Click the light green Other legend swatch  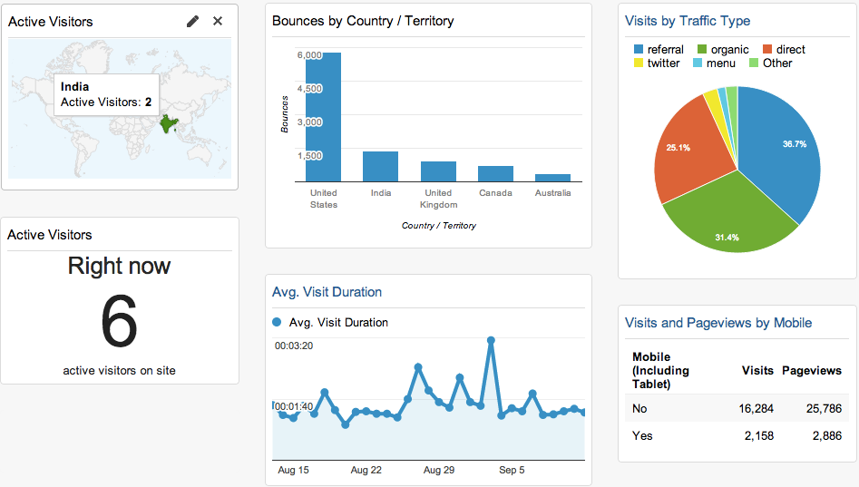[754, 63]
